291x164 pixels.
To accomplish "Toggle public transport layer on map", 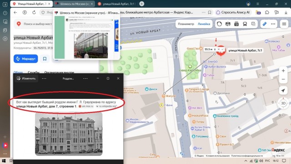I will pyautogui.click(x=245, y=24).
